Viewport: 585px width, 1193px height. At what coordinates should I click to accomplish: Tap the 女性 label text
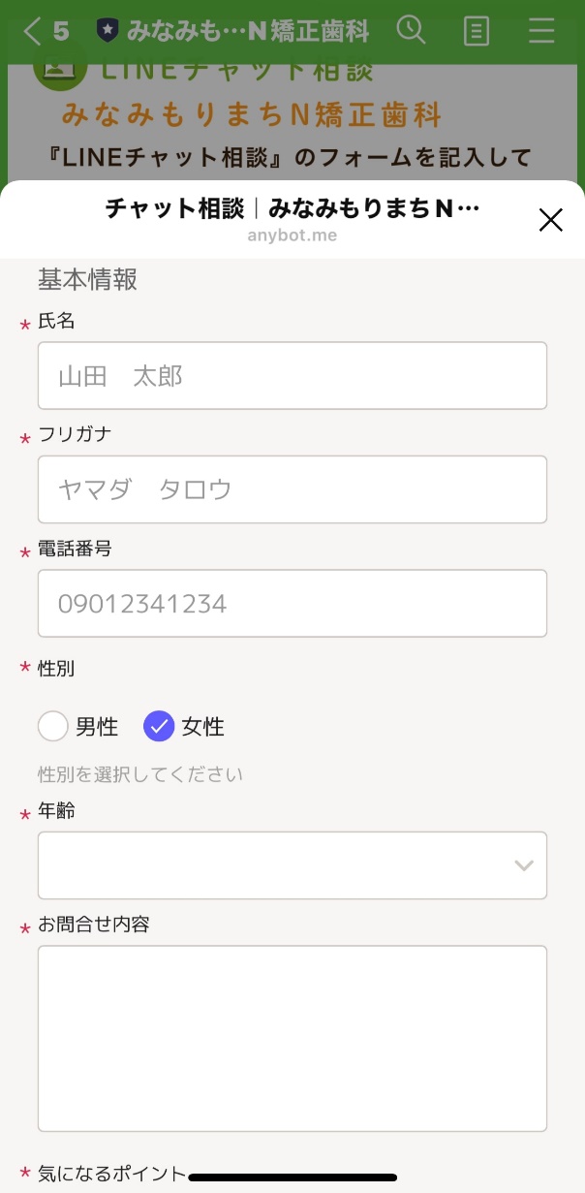(202, 726)
